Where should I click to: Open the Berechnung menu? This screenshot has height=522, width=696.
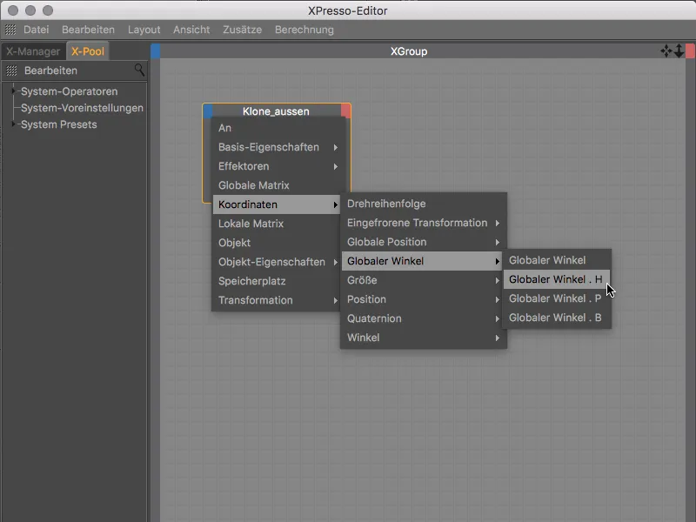pyautogui.click(x=304, y=30)
